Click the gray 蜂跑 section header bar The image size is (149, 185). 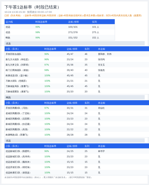(74, 97)
